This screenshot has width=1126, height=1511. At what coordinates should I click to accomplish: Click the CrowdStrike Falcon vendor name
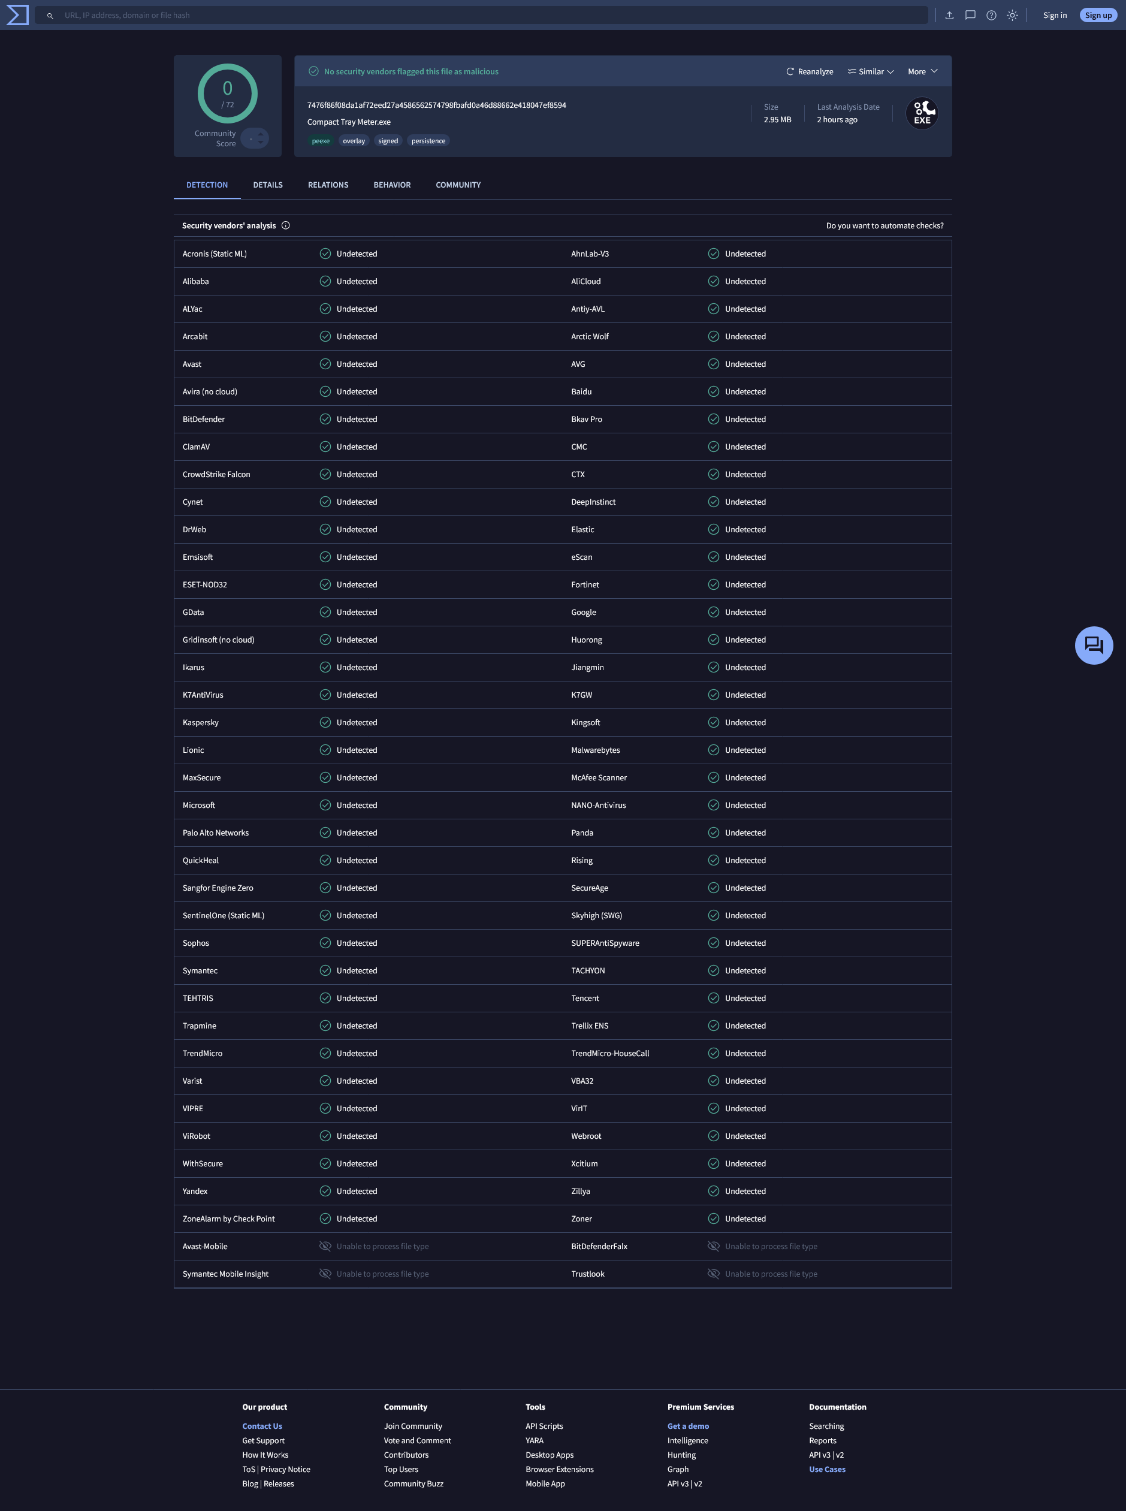click(x=216, y=474)
